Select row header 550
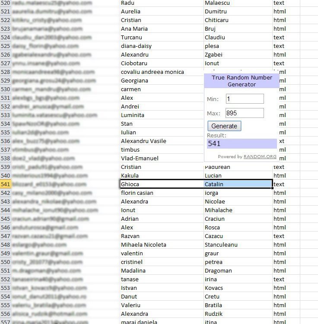The width and height of the screenshot is (318, 324). pyautogui.click(x=6, y=262)
